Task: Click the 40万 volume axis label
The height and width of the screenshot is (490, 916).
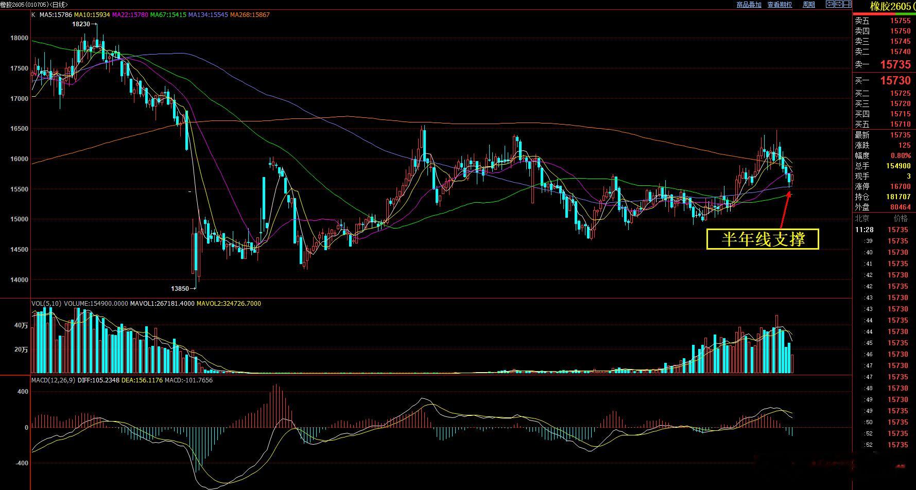Action: [x=21, y=325]
